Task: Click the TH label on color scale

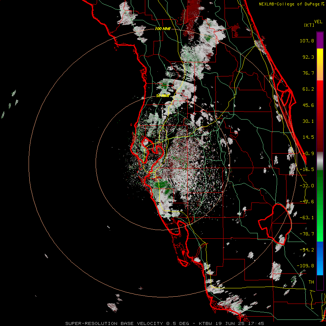Action: point(311,282)
